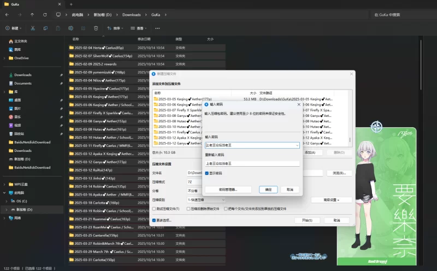Click the 重新输入密码 confirm password field
The height and width of the screenshot is (271, 437).
coord(252,163)
